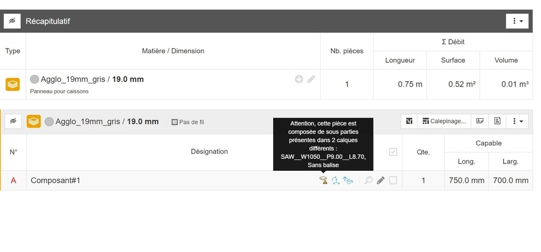
Task: Hide the Agglo_19mm_gris group via eye button
Action: tap(13, 121)
